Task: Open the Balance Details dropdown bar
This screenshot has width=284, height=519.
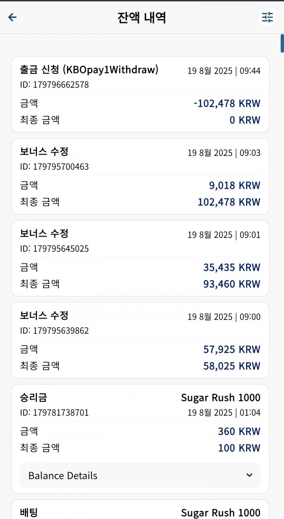Action: click(x=140, y=475)
